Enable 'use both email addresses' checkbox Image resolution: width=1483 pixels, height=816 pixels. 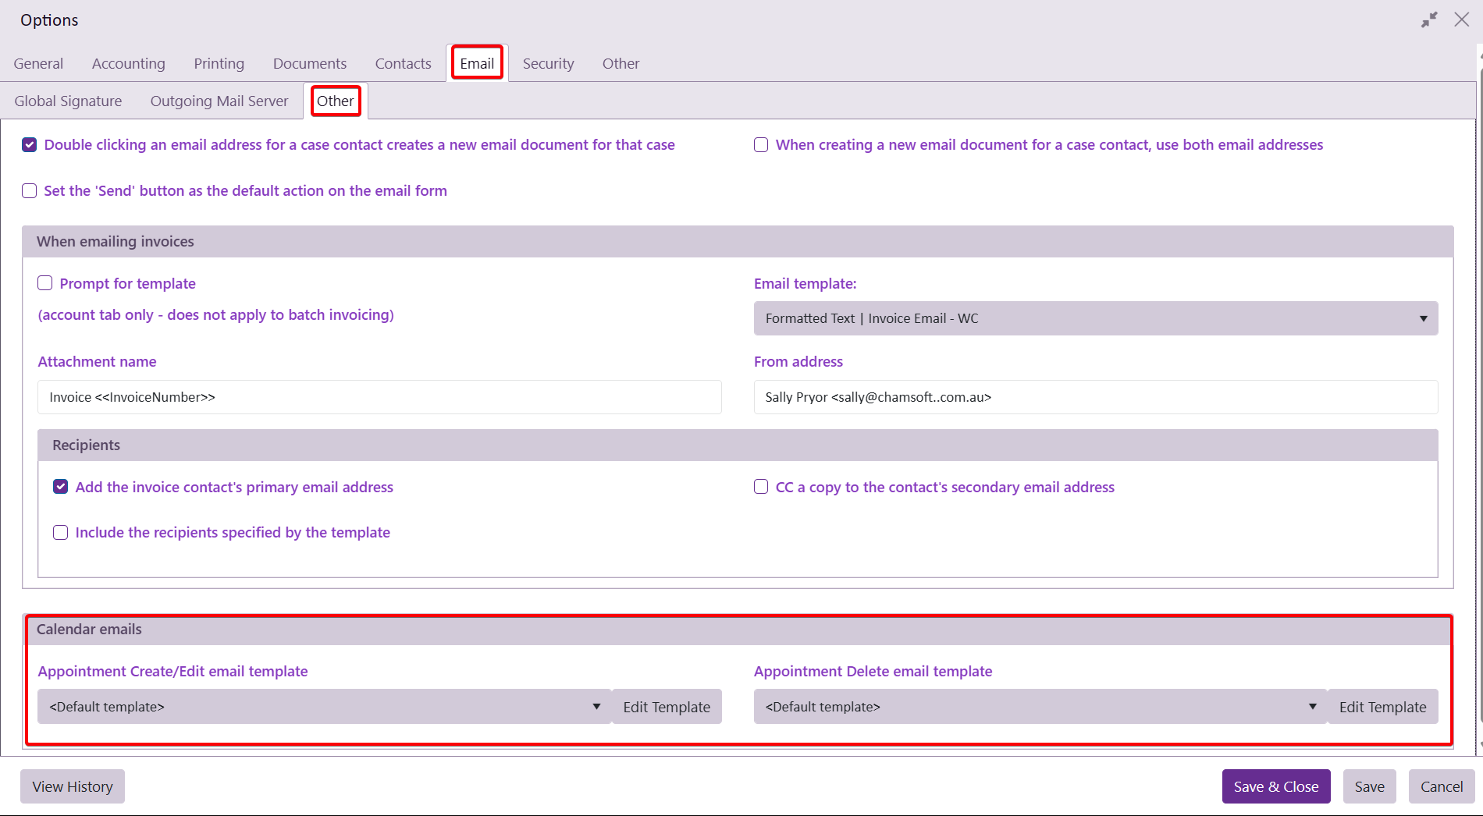(761, 145)
